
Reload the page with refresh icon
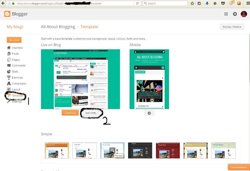click(137, 3)
